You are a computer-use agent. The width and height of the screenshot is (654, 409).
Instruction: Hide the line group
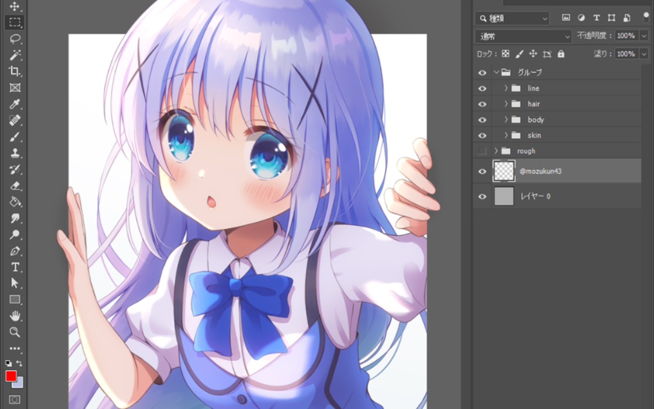pyautogui.click(x=482, y=88)
